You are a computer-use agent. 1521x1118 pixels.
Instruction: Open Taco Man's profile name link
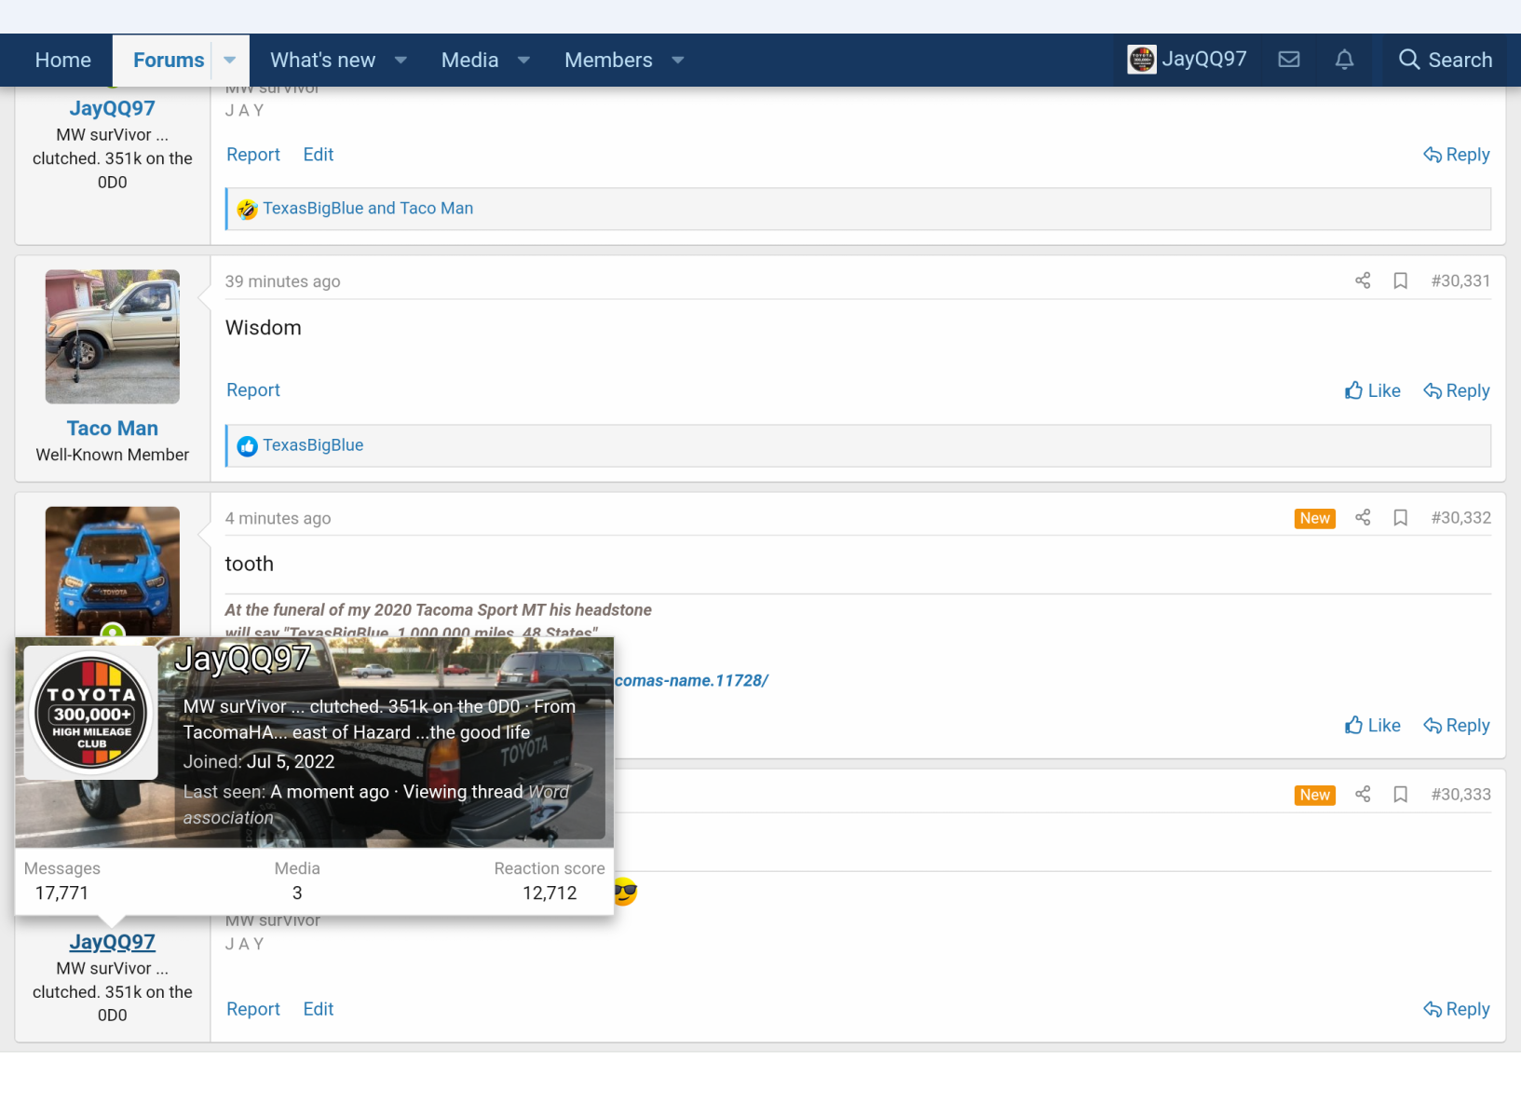[x=113, y=429]
